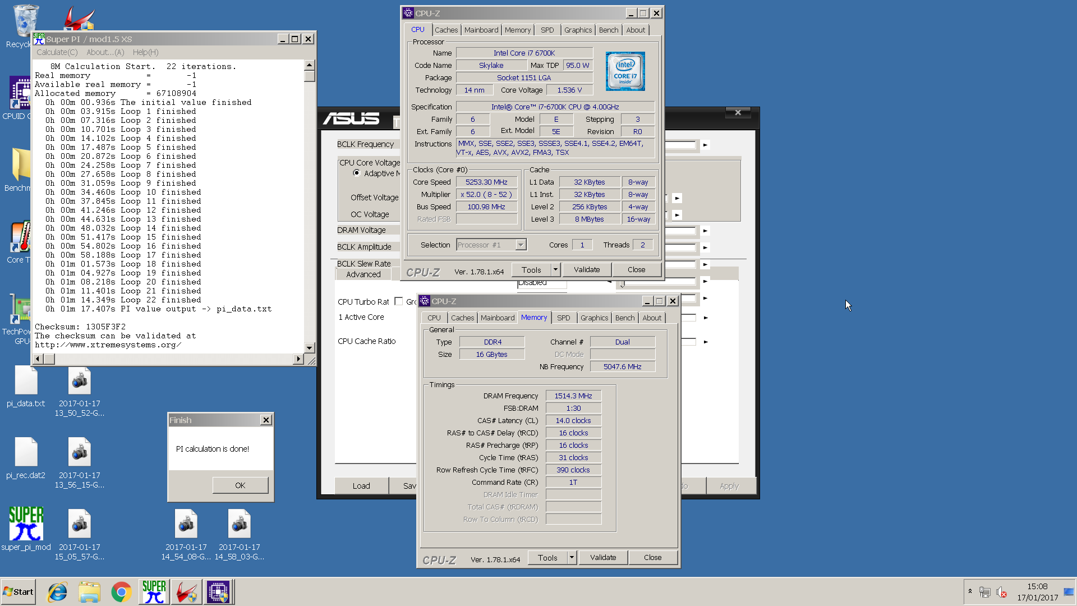Click the Load button in ASUS TurboV
The height and width of the screenshot is (606, 1077).
(x=361, y=486)
